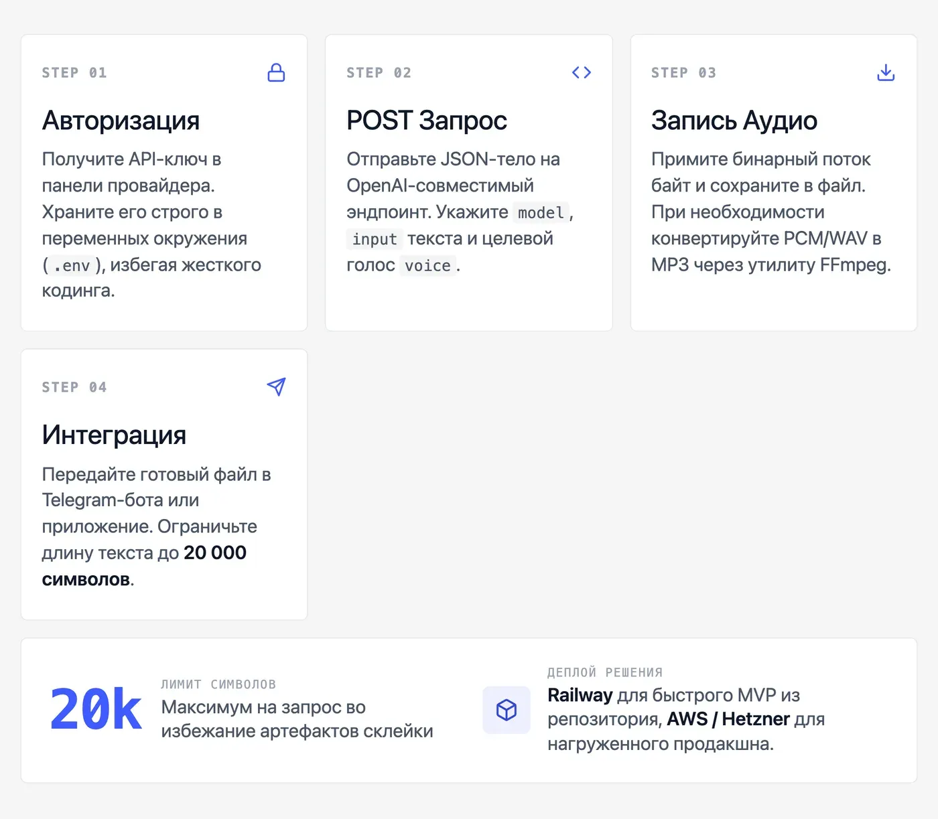Click the paper plane icon on Step 04
Screen dimensions: 938x819
tap(276, 386)
